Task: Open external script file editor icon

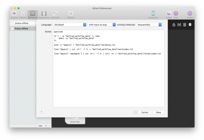Action: point(135,112)
